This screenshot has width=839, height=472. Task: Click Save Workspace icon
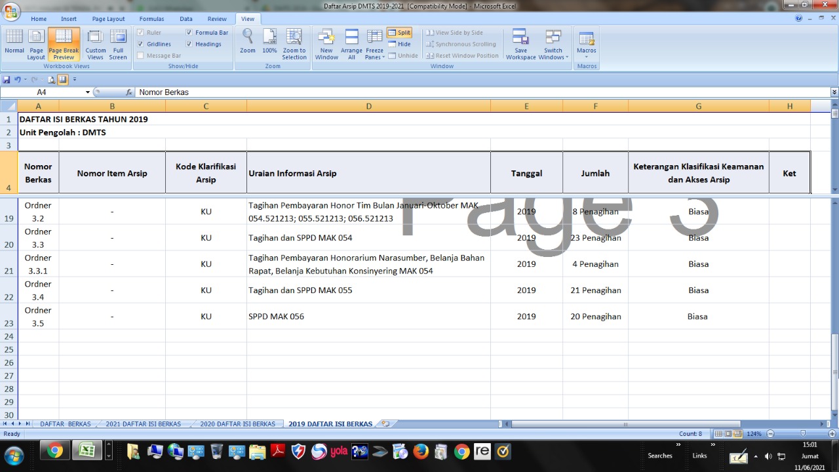pos(520,44)
